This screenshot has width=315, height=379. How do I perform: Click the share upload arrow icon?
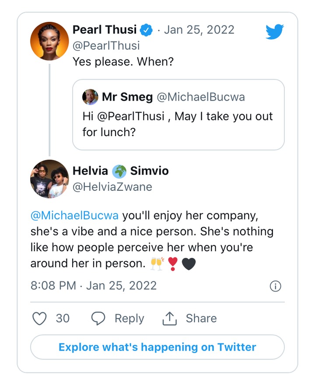(170, 318)
